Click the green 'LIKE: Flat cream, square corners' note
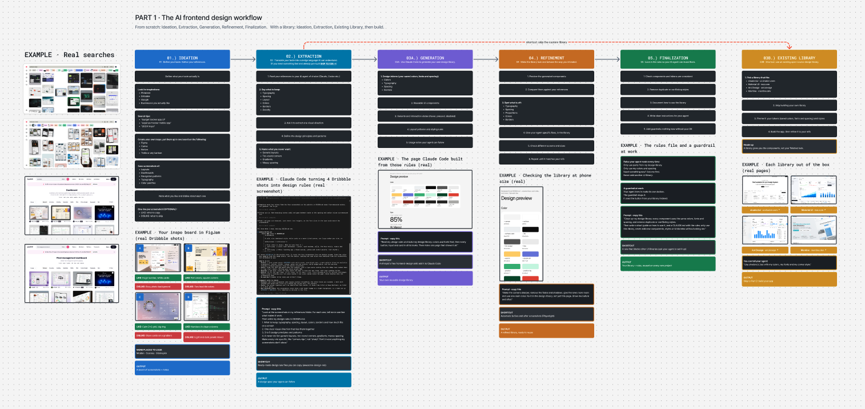Image resolution: width=865 pixels, height=409 pixels. 207,278
